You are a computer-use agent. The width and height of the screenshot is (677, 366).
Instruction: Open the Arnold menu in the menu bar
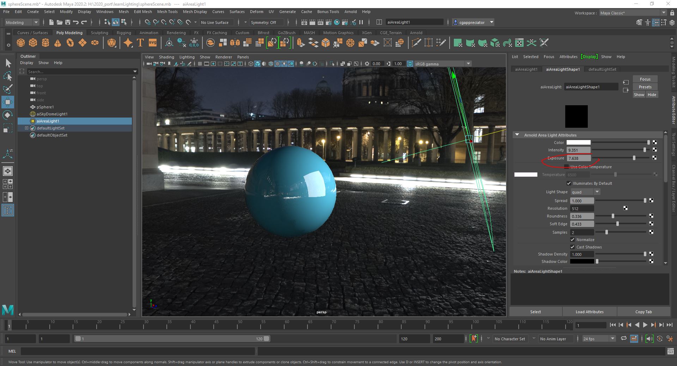click(x=351, y=12)
